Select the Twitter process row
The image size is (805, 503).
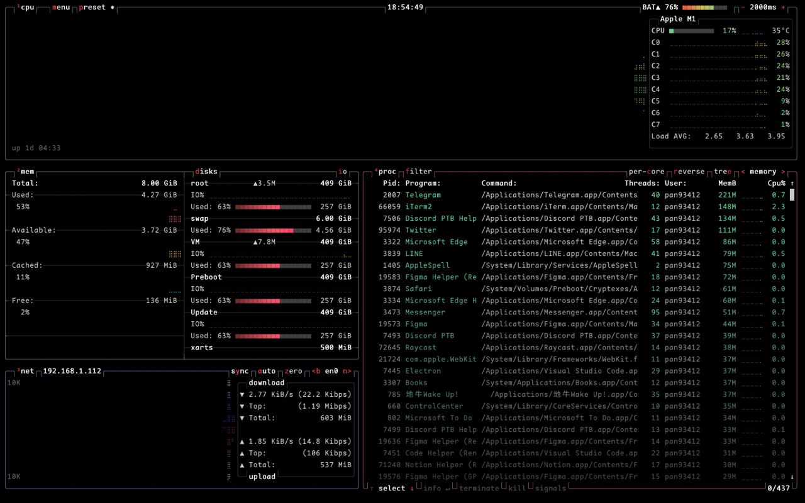click(582, 230)
